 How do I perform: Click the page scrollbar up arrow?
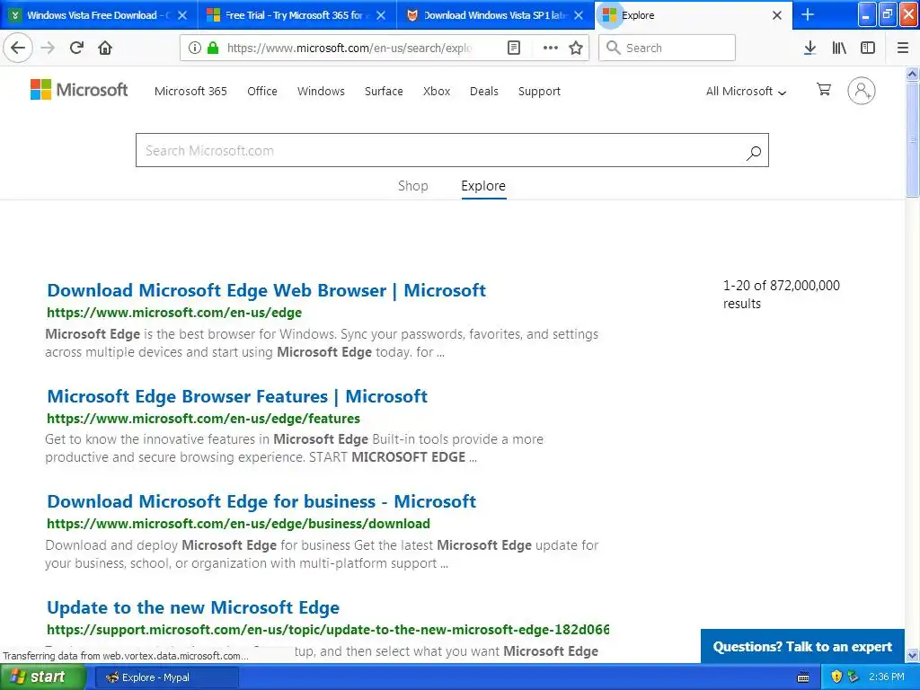(913, 74)
